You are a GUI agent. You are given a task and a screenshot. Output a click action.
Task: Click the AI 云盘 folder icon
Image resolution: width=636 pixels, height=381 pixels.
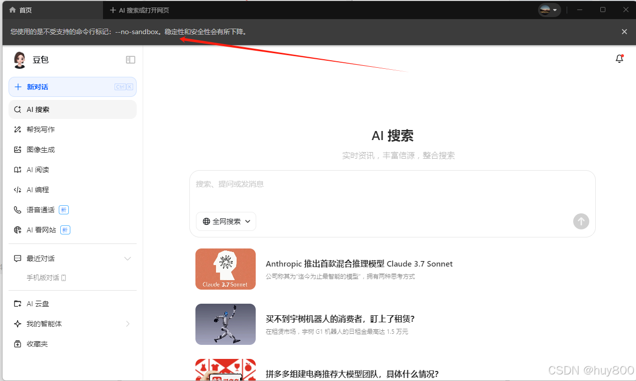pos(18,304)
